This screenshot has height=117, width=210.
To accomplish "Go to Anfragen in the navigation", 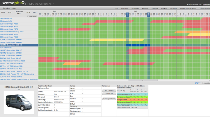I will (x=125, y=8).
